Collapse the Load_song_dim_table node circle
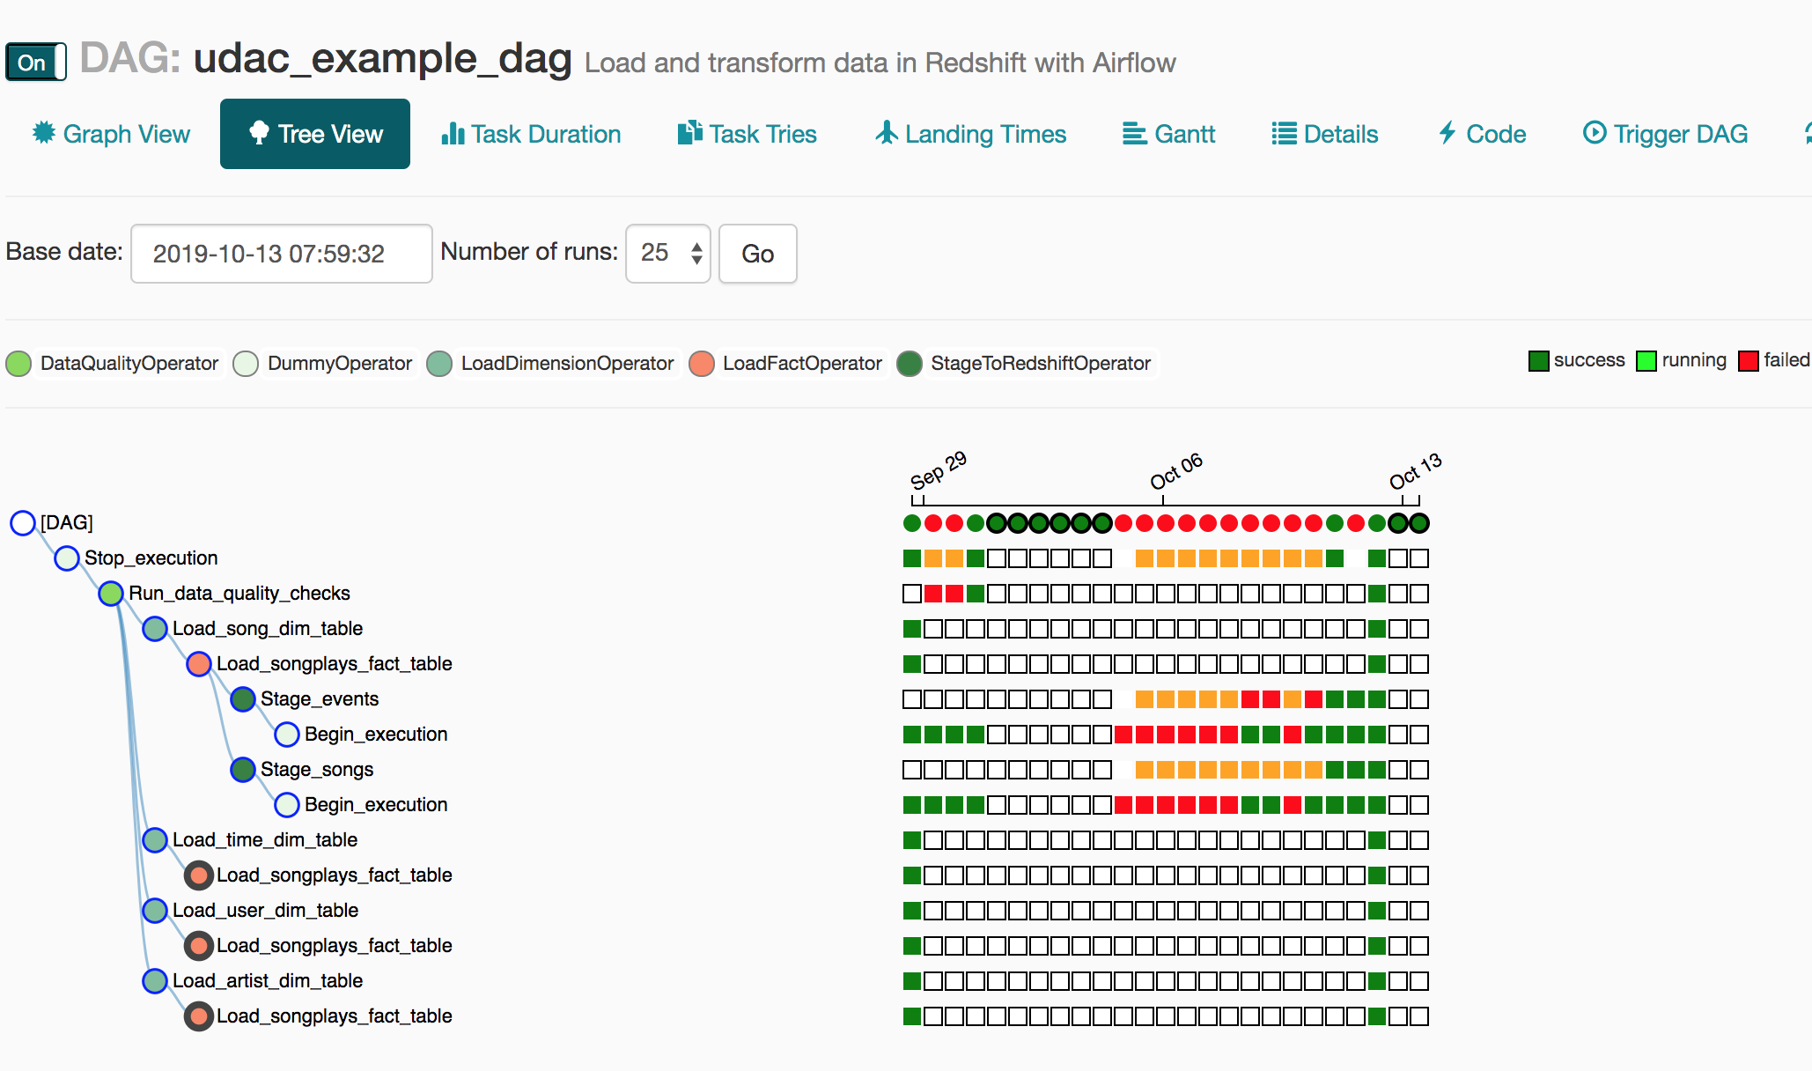The image size is (1812, 1071). (155, 629)
